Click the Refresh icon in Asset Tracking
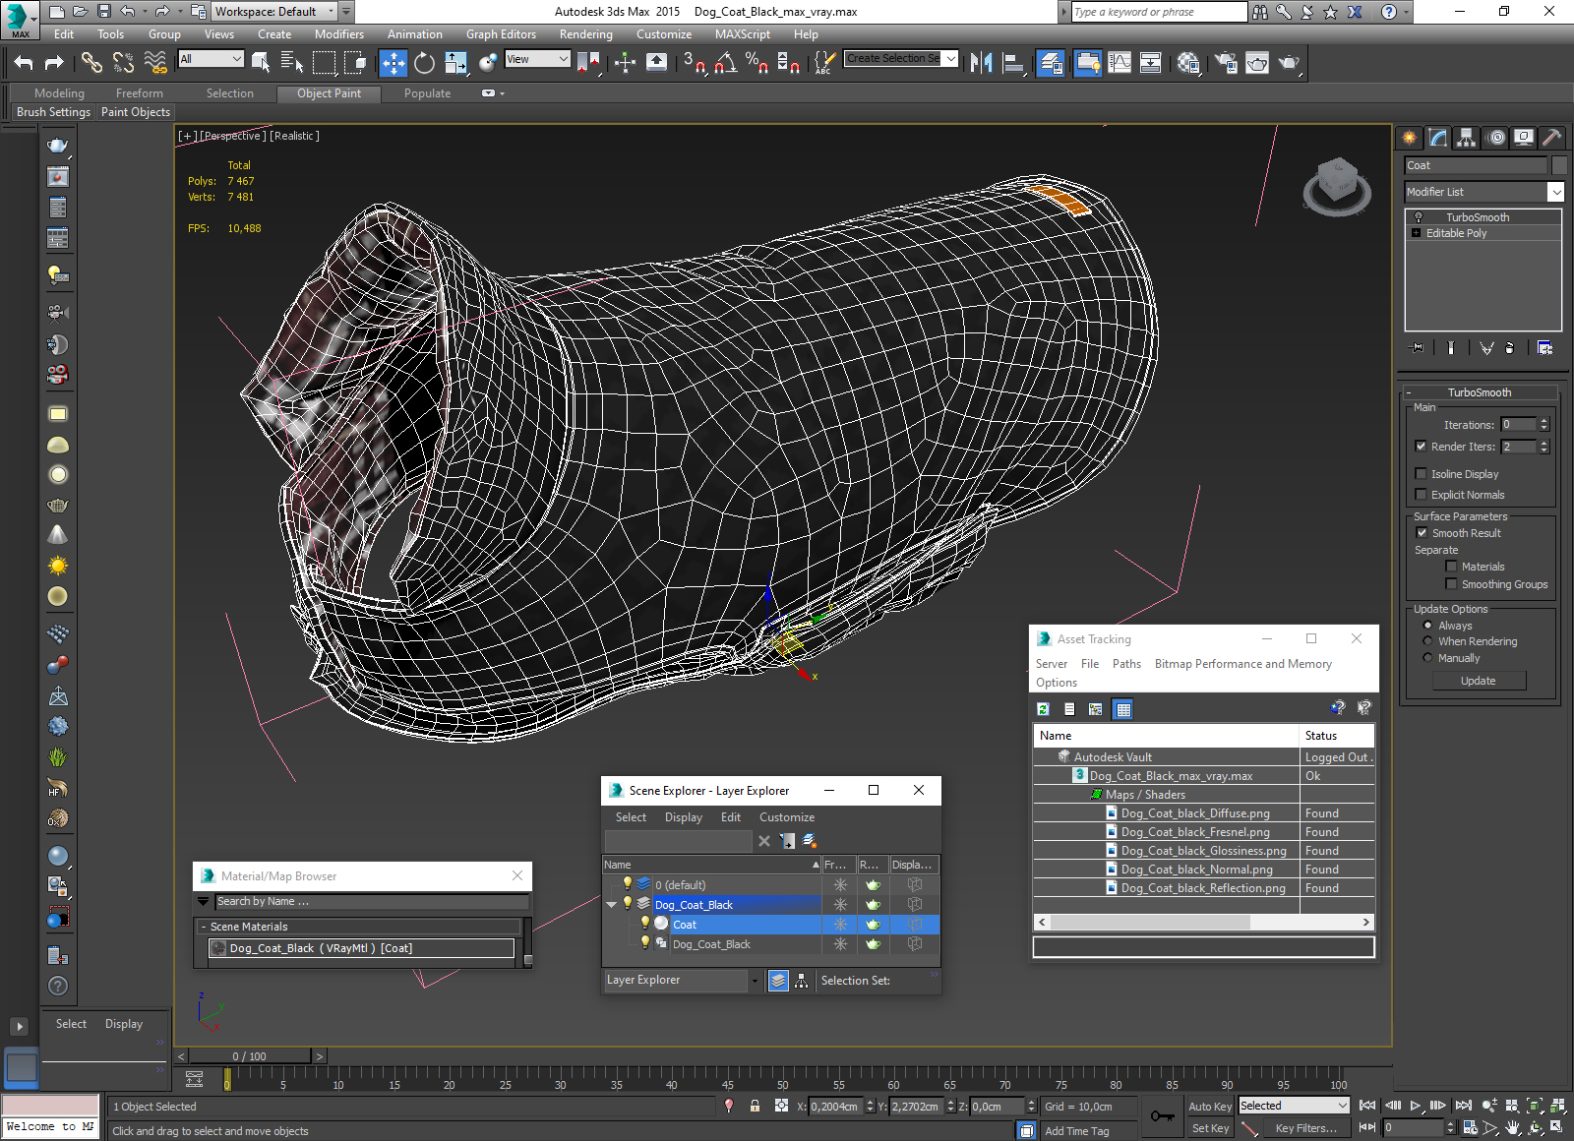Viewport: 1574px width, 1141px height. 1043,709
